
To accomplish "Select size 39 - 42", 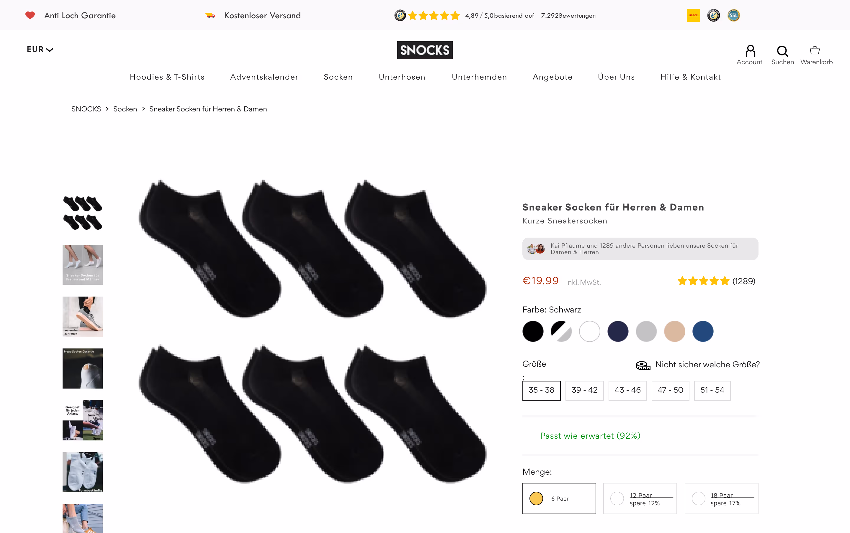I will (584, 390).
